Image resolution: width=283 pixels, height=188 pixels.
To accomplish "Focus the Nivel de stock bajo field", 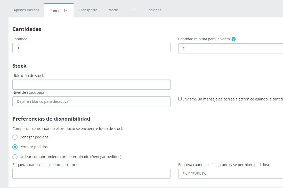I will point(91,101).
